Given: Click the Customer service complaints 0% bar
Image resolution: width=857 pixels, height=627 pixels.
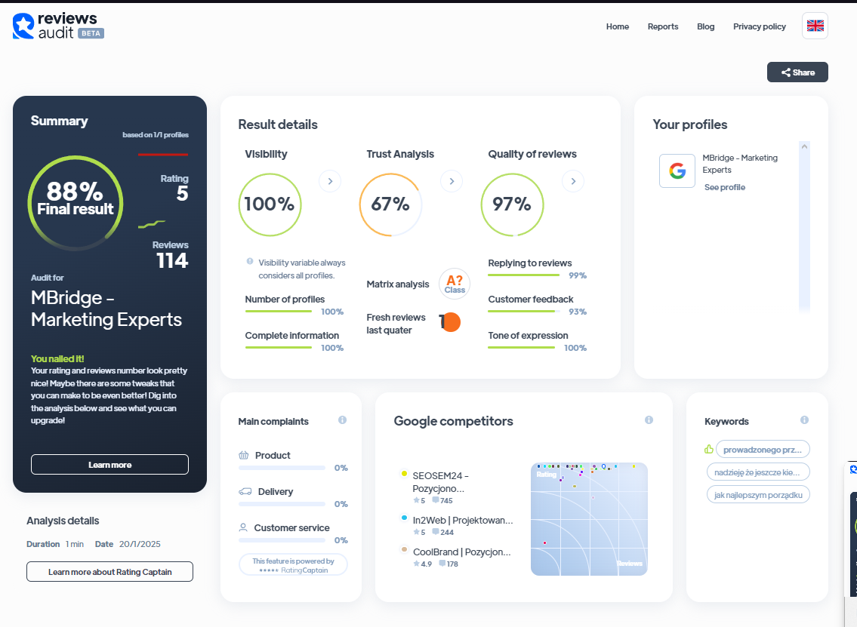Looking at the screenshot, I should click(x=282, y=540).
